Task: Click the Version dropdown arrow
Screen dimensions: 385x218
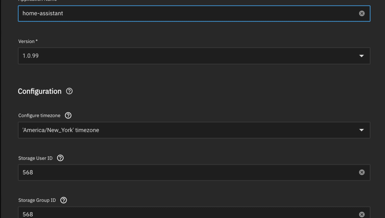Action: [361, 56]
